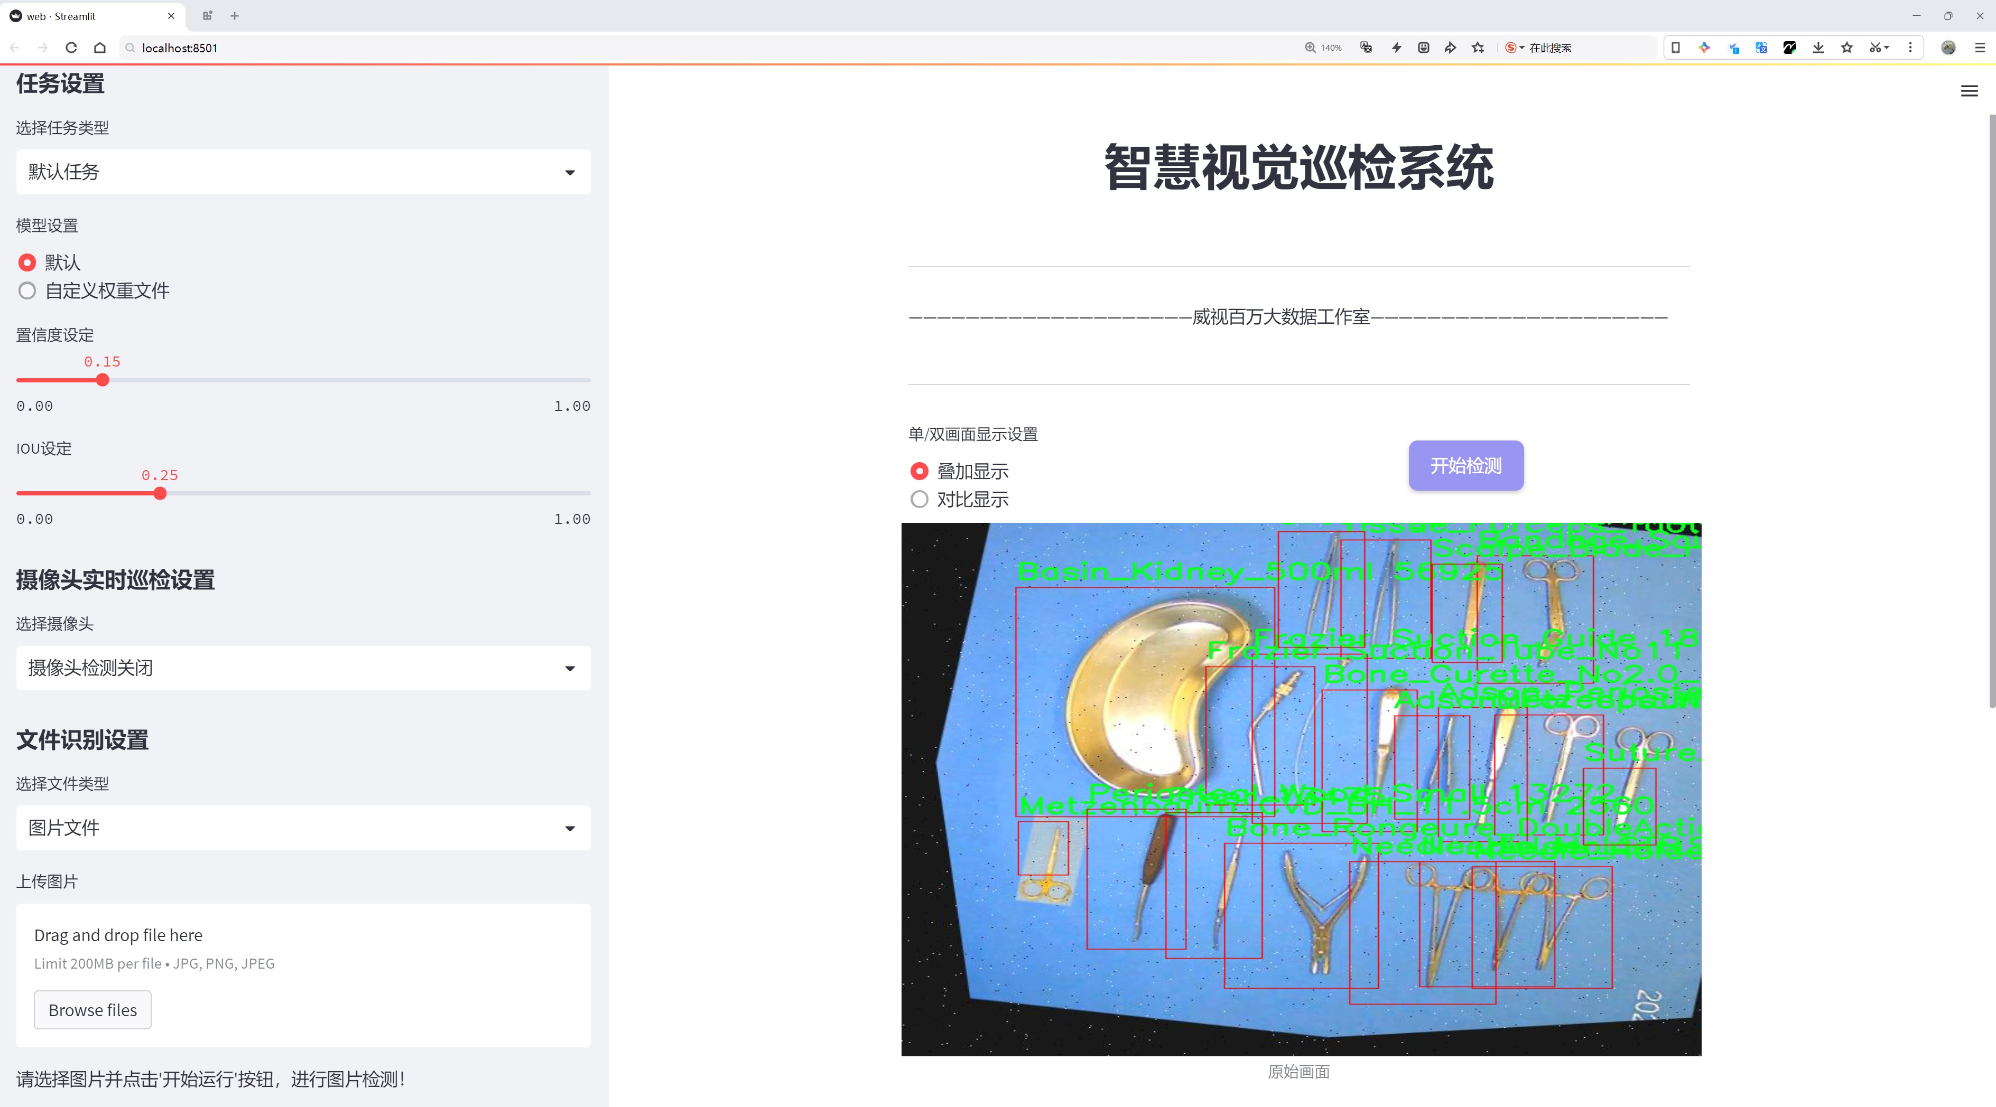
Task: Open a new browser tab
Action: (235, 15)
